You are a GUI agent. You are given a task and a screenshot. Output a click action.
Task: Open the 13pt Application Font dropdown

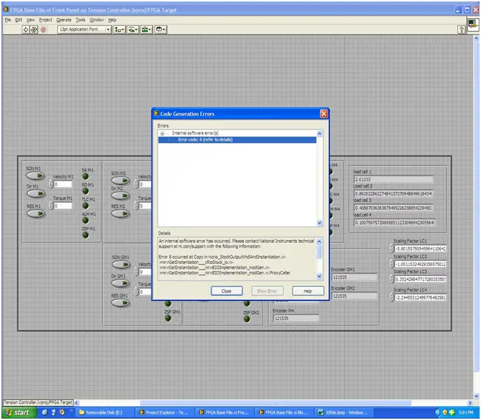pos(108,29)
